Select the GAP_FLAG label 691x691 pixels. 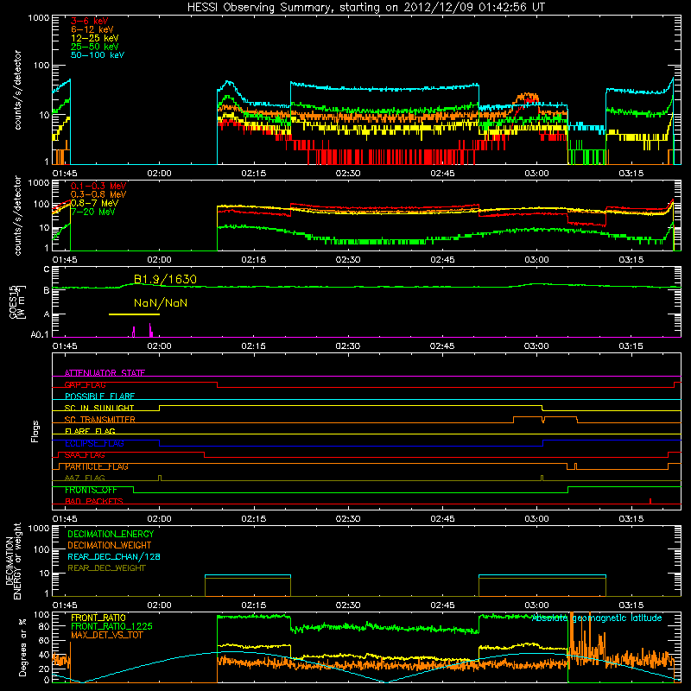85,384
